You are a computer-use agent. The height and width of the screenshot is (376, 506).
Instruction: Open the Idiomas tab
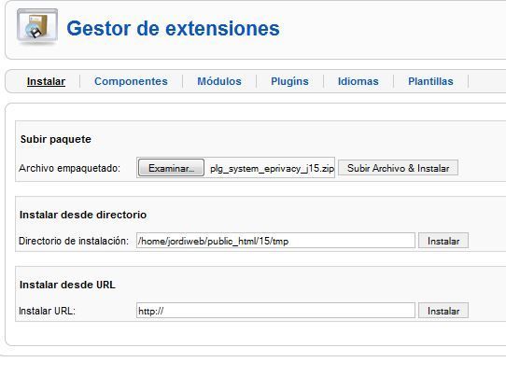[358, 81]
